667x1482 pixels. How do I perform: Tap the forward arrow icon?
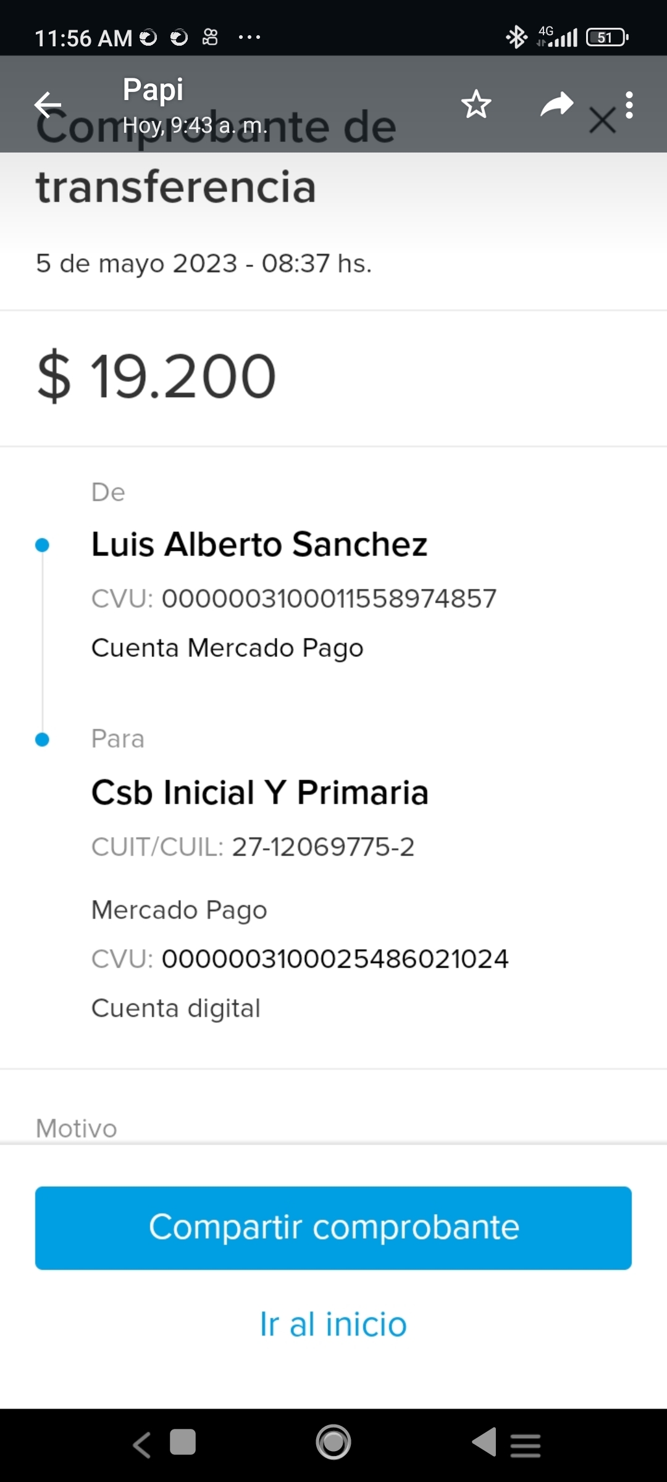coord(556,104)
